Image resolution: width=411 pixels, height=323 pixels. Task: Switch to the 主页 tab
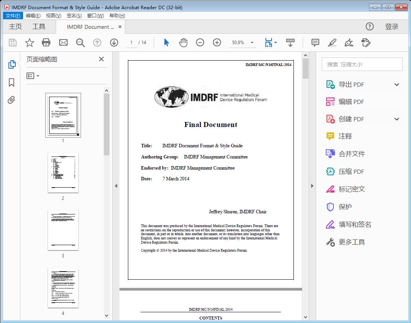15,26
